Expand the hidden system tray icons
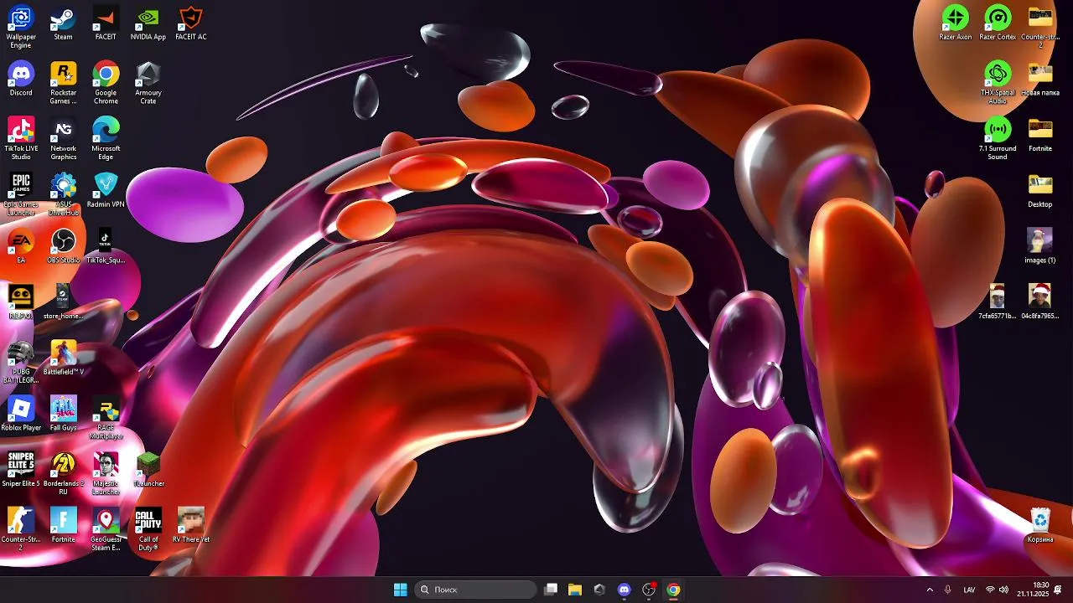Screen dimensions: 1073x603 pos(930,590)
